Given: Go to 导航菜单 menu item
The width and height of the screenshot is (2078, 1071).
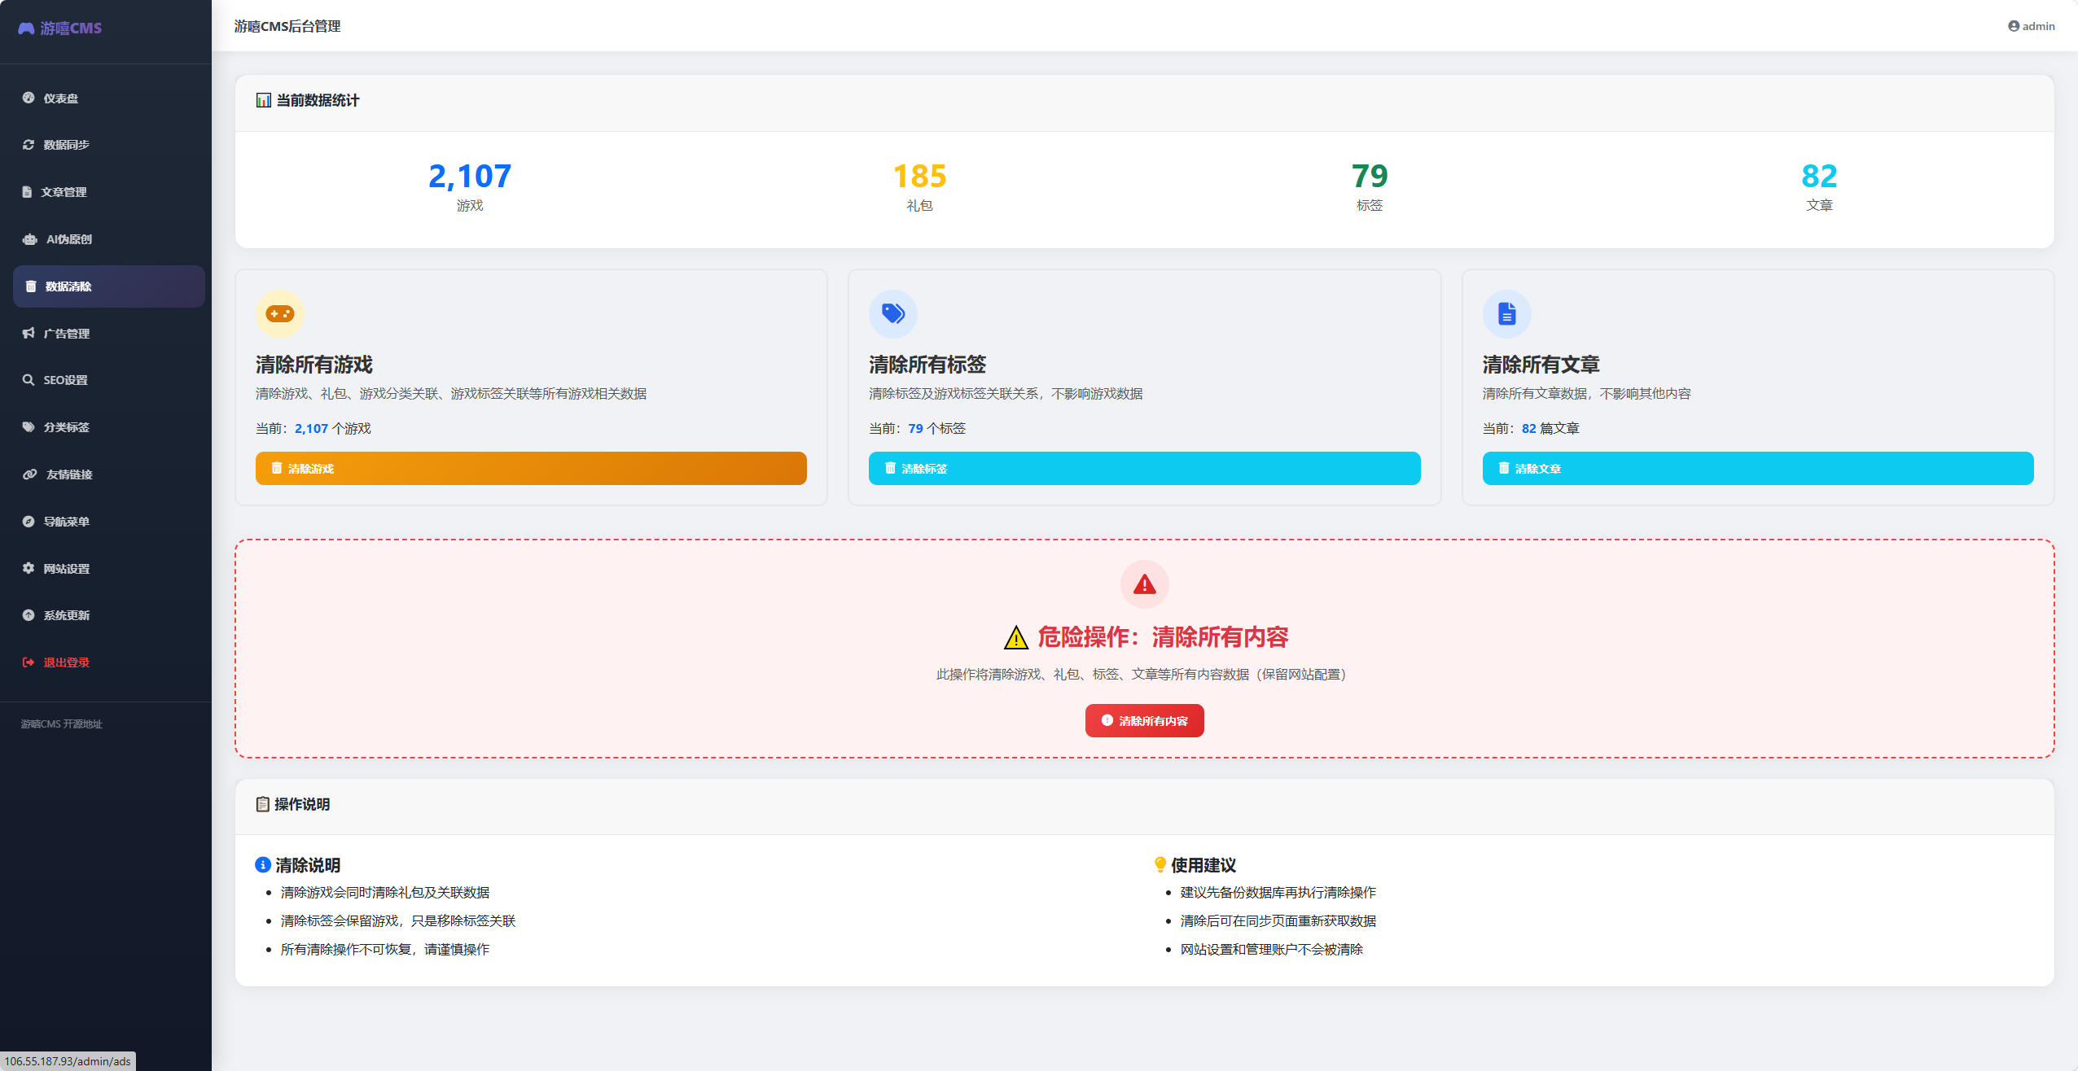Looking at the screenshot, I should (109, 522).
